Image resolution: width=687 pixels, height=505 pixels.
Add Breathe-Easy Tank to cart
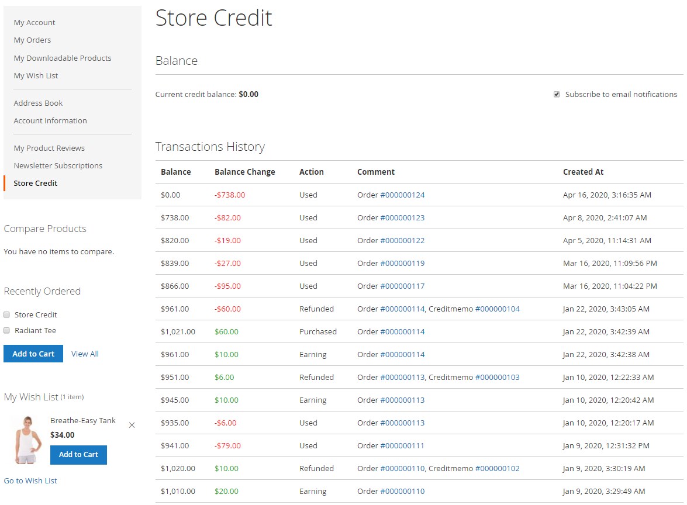pos(78,455)
